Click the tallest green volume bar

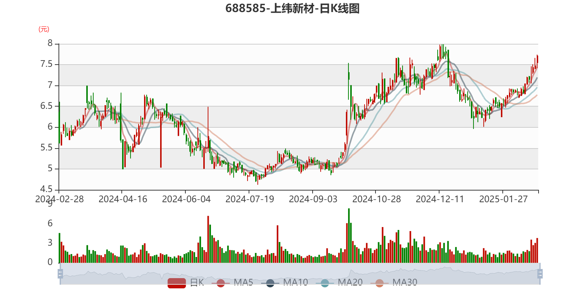[x=349, y=235]
